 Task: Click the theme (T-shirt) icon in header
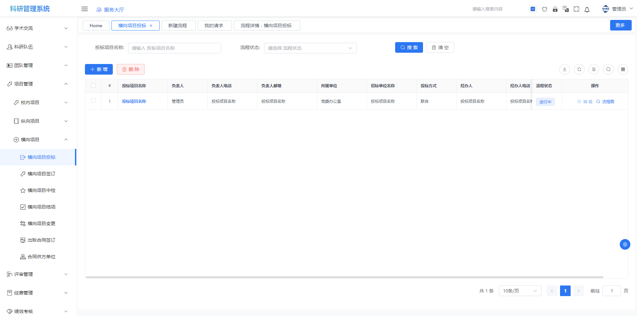click(x=544, y=9)
